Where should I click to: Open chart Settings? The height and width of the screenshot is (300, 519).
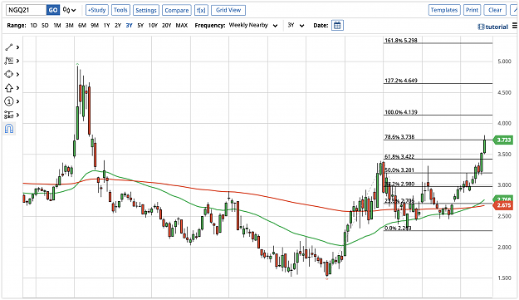tap(146, 10)
